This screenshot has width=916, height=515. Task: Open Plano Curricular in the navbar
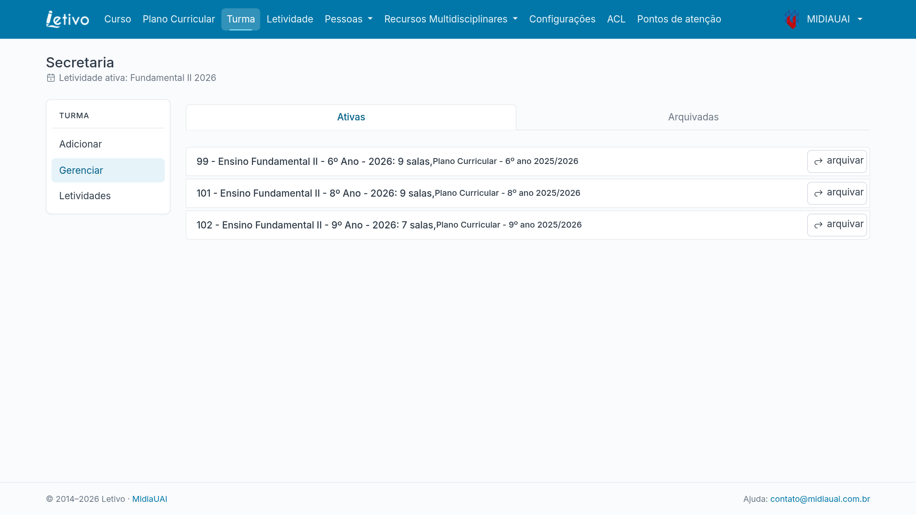179,19
